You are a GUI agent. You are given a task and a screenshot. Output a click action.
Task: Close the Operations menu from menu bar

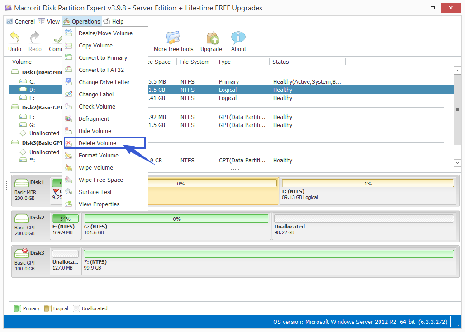click(x=82, y=21)
